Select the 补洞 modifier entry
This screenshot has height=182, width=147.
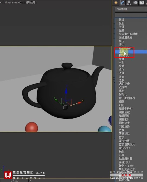click(122, 155)
